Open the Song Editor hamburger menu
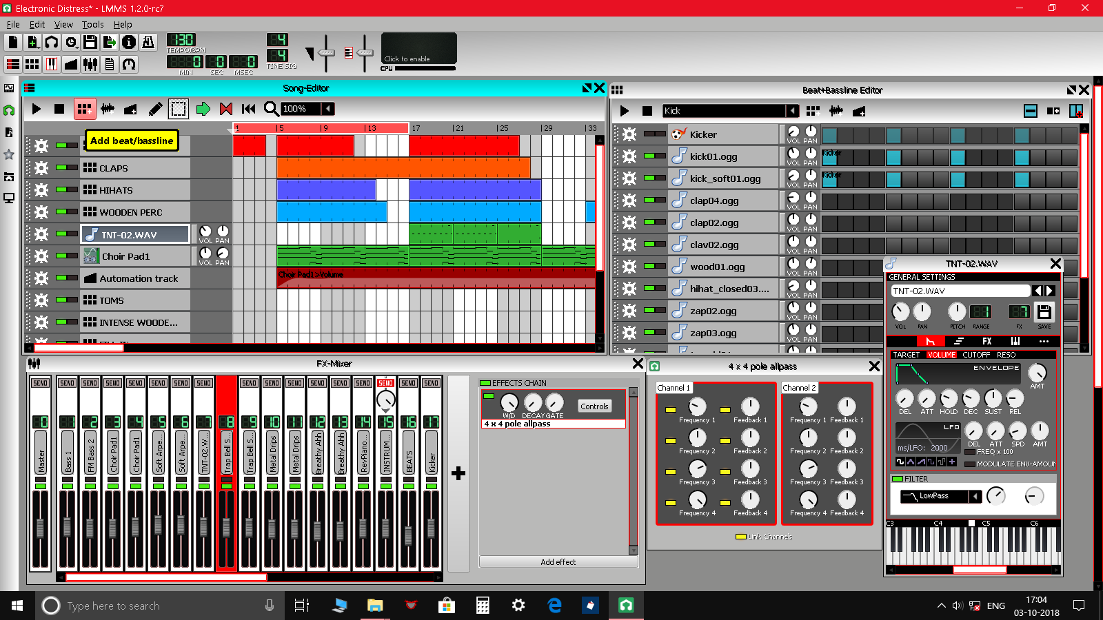 [x=28, y=88]
